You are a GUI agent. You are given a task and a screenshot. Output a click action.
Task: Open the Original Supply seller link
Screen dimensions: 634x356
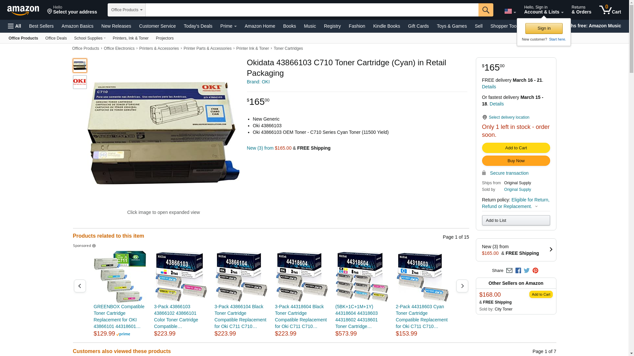coord(517,190)
